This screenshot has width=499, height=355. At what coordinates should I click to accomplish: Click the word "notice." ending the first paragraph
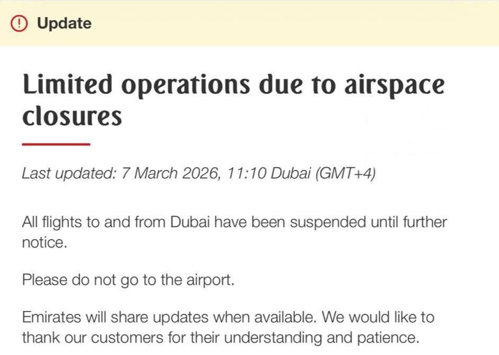coord(45,243)
